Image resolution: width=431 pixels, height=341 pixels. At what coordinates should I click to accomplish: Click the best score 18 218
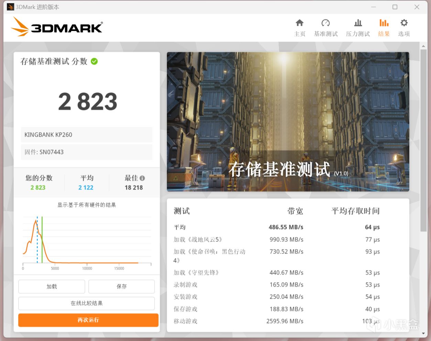[134, 187]
